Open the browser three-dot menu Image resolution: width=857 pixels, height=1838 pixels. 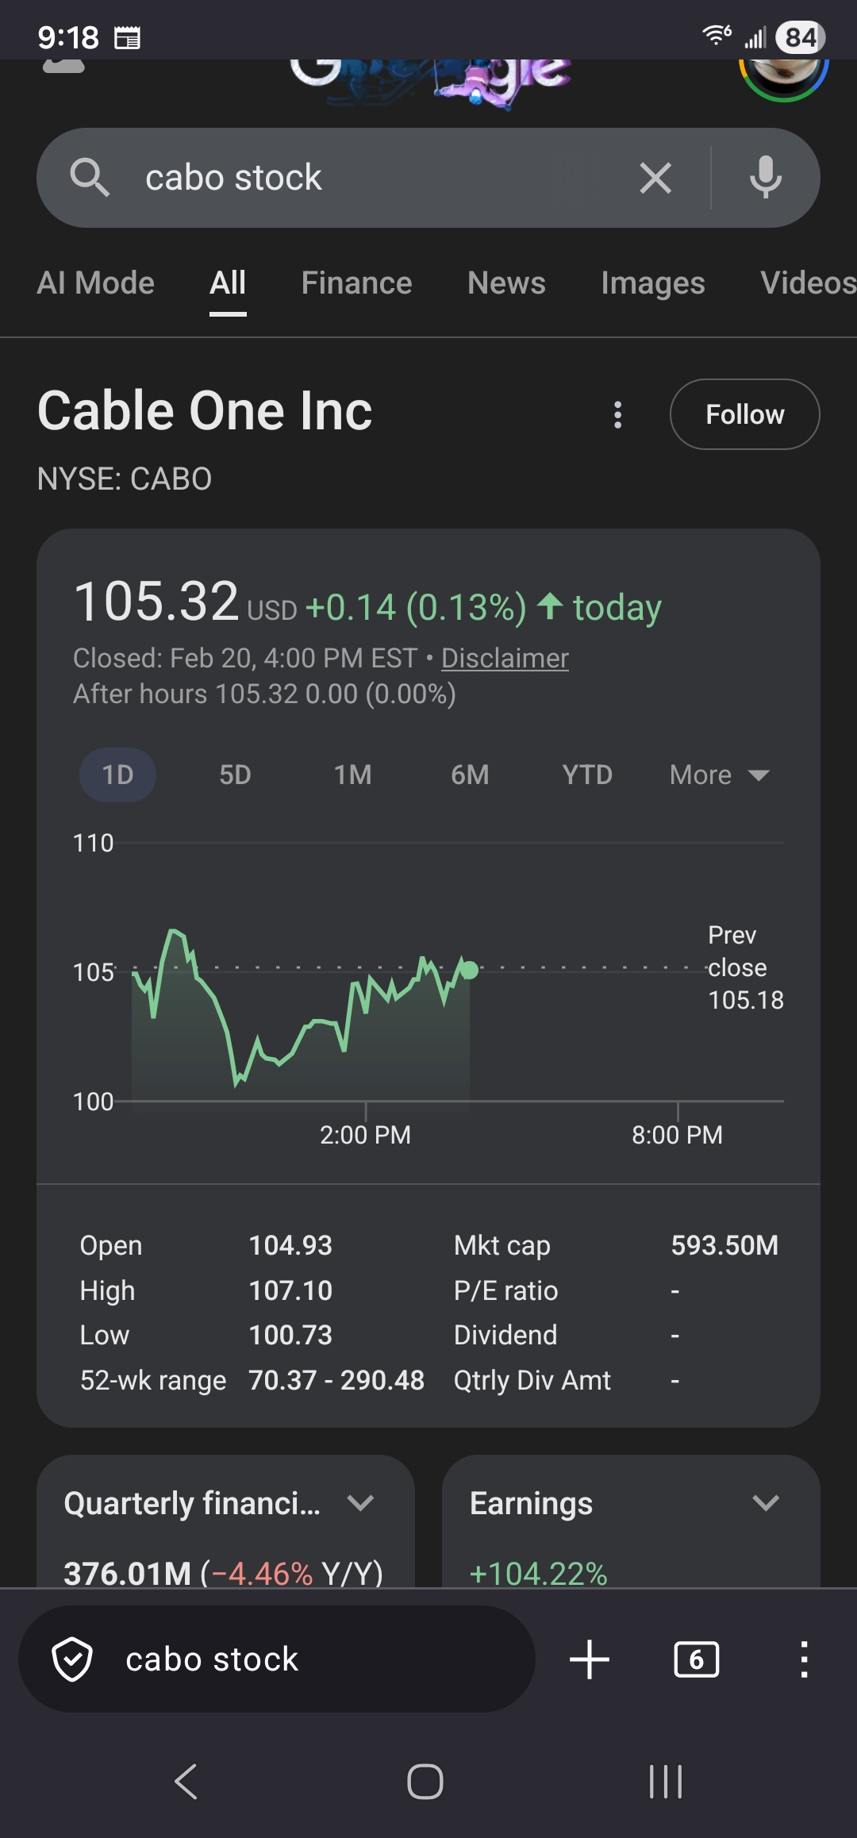804,1659
